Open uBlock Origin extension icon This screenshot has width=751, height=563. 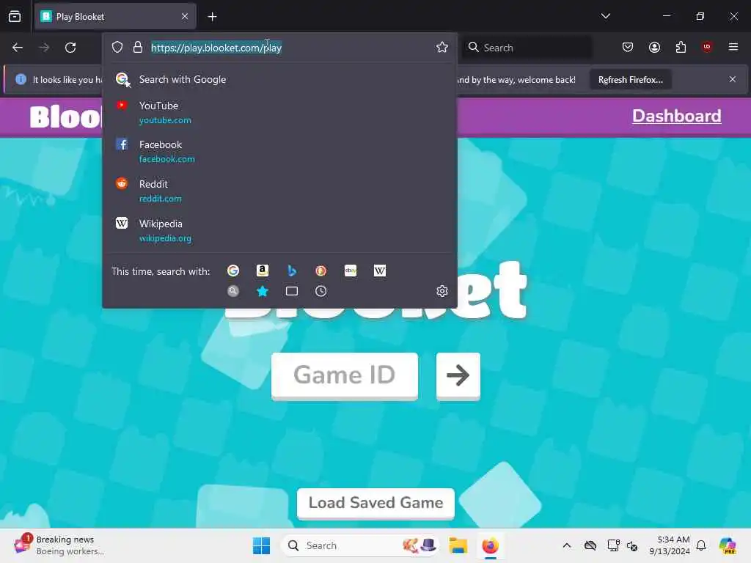[x=706, y=47]
